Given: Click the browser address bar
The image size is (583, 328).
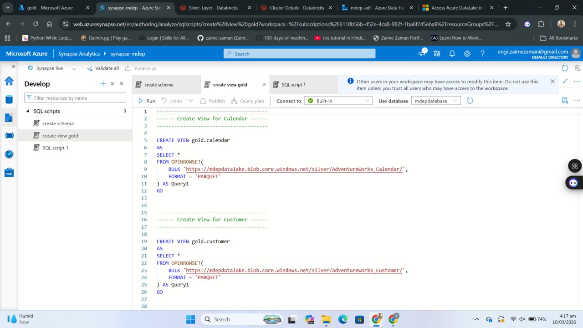Looking at the screenshot, I should coord(286,24).
